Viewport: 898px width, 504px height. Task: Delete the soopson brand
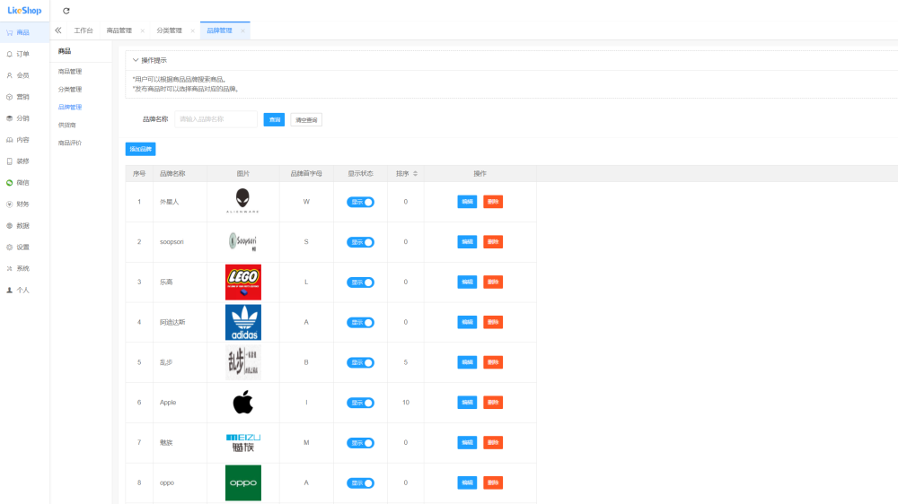(493, 241)
